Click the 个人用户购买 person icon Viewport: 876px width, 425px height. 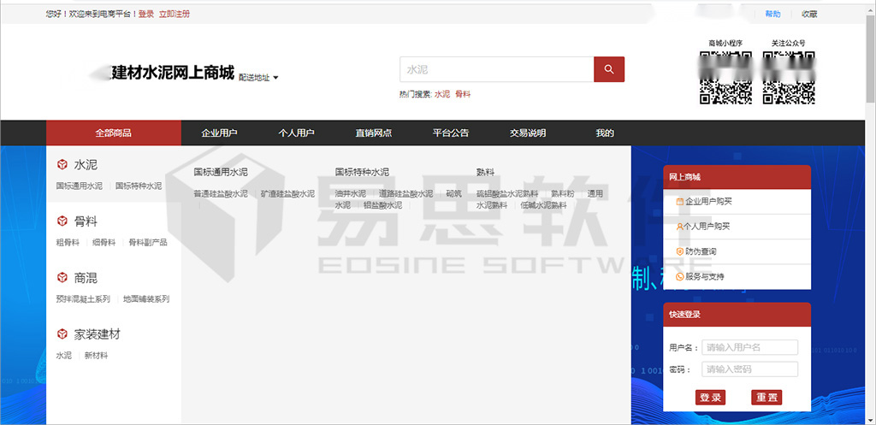point(680,227)
